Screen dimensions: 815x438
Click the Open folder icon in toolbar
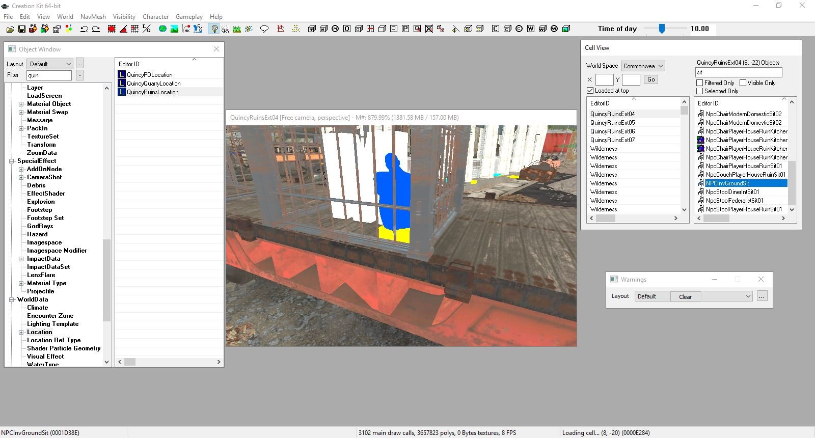10,29
